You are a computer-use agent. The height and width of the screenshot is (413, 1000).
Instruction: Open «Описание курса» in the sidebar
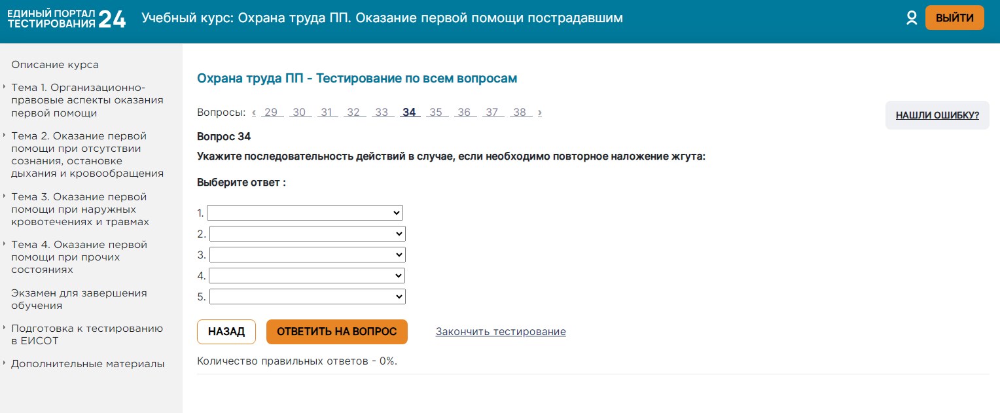(x=55, y=65)
